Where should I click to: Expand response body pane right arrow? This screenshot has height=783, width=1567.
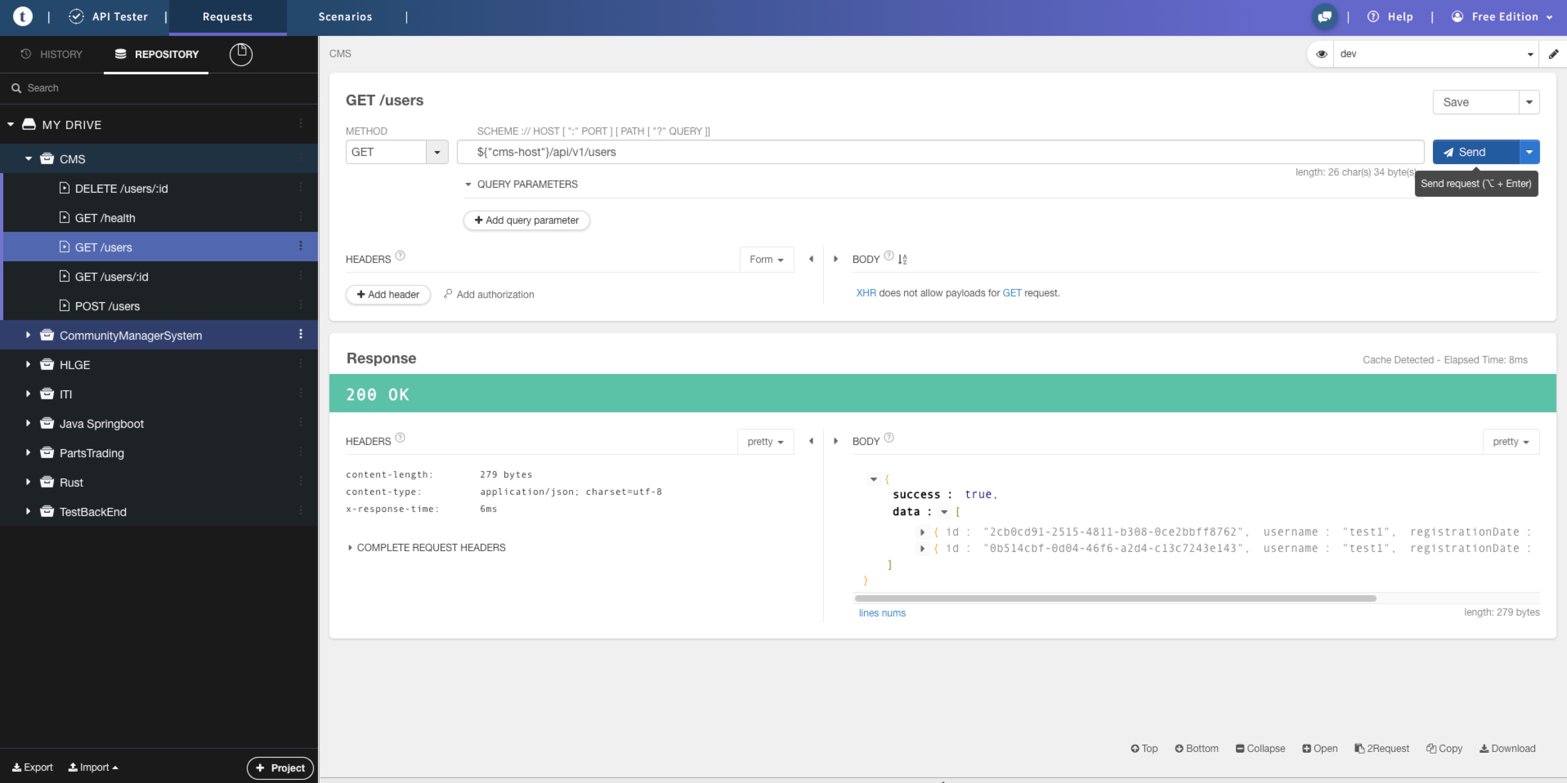(x=836, y=441)
